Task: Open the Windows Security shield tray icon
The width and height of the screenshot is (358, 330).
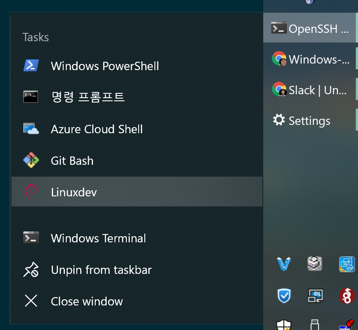Action: pyautogui.click(x=283, y=325)
